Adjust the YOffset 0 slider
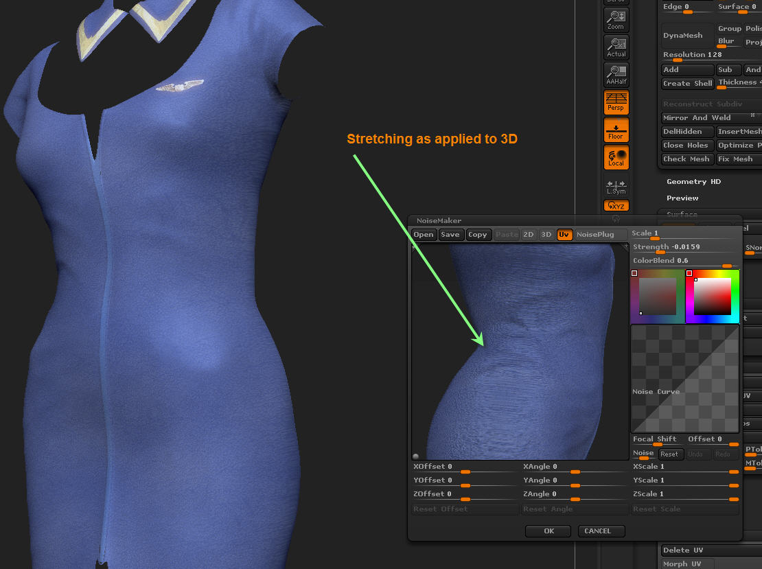 coord(465,481)
